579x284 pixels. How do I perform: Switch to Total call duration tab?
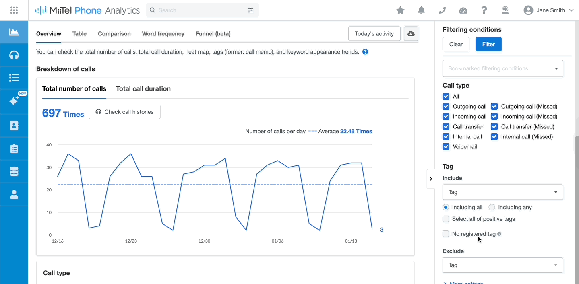143,89
